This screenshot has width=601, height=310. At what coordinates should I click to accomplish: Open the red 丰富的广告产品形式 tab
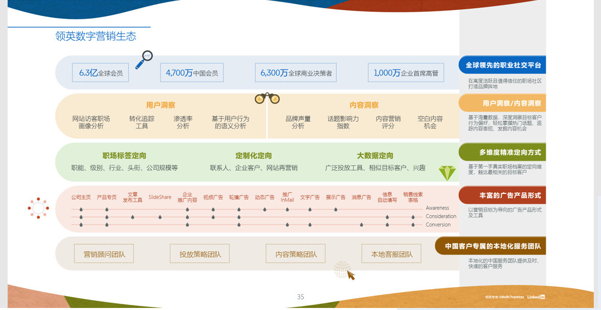tap(503, 195)
